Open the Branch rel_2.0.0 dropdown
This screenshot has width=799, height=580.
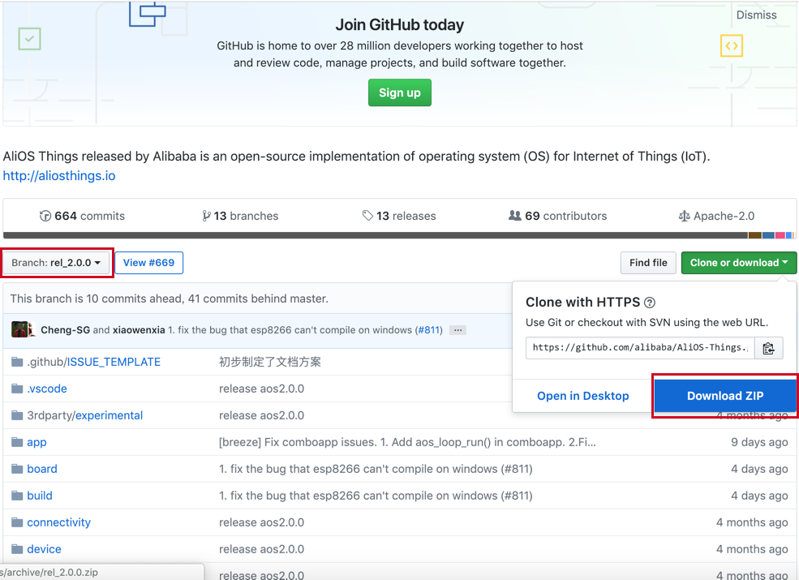pos(56,263)
